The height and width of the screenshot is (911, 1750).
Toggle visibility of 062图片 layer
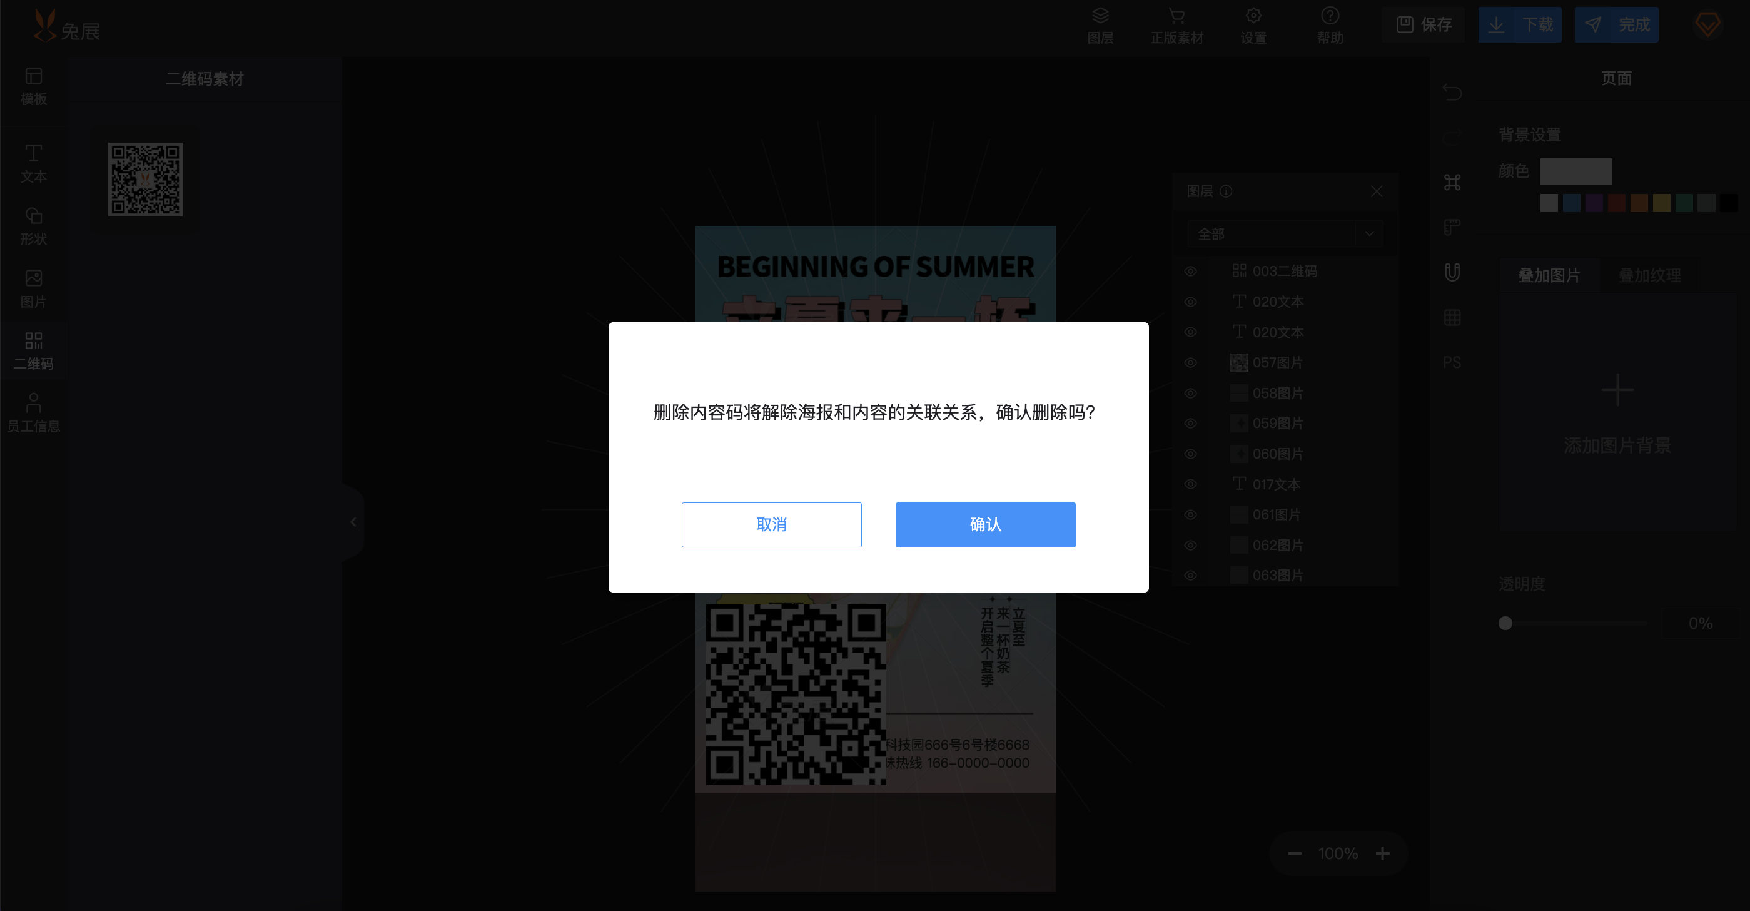1190,545
